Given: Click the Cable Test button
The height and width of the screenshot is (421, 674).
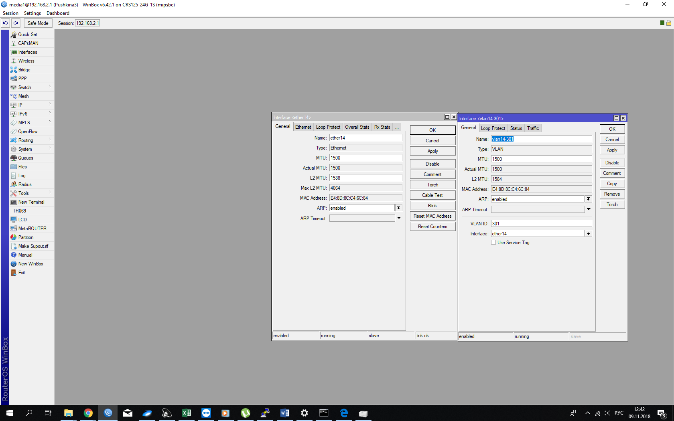Looking at the screenshot, I should pos(432,195).
